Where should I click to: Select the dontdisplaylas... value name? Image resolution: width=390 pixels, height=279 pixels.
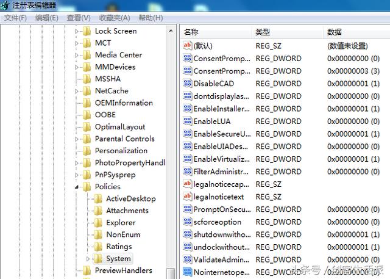point(221,96)
